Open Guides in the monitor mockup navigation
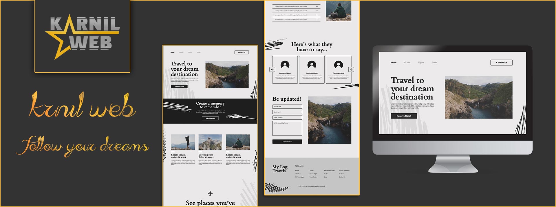The width and height of the screenshot is (556, 207). click(407, 63)
